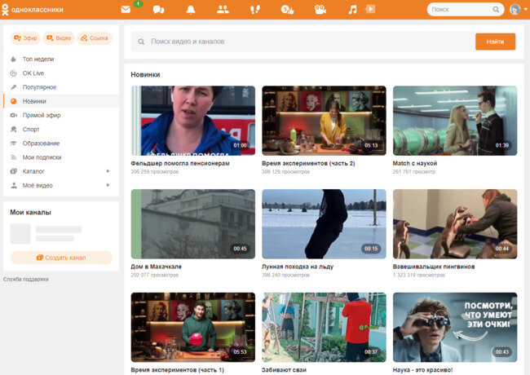Click the OK Live circle icon
Screen dimensions: 530x375
pos(14,73)
